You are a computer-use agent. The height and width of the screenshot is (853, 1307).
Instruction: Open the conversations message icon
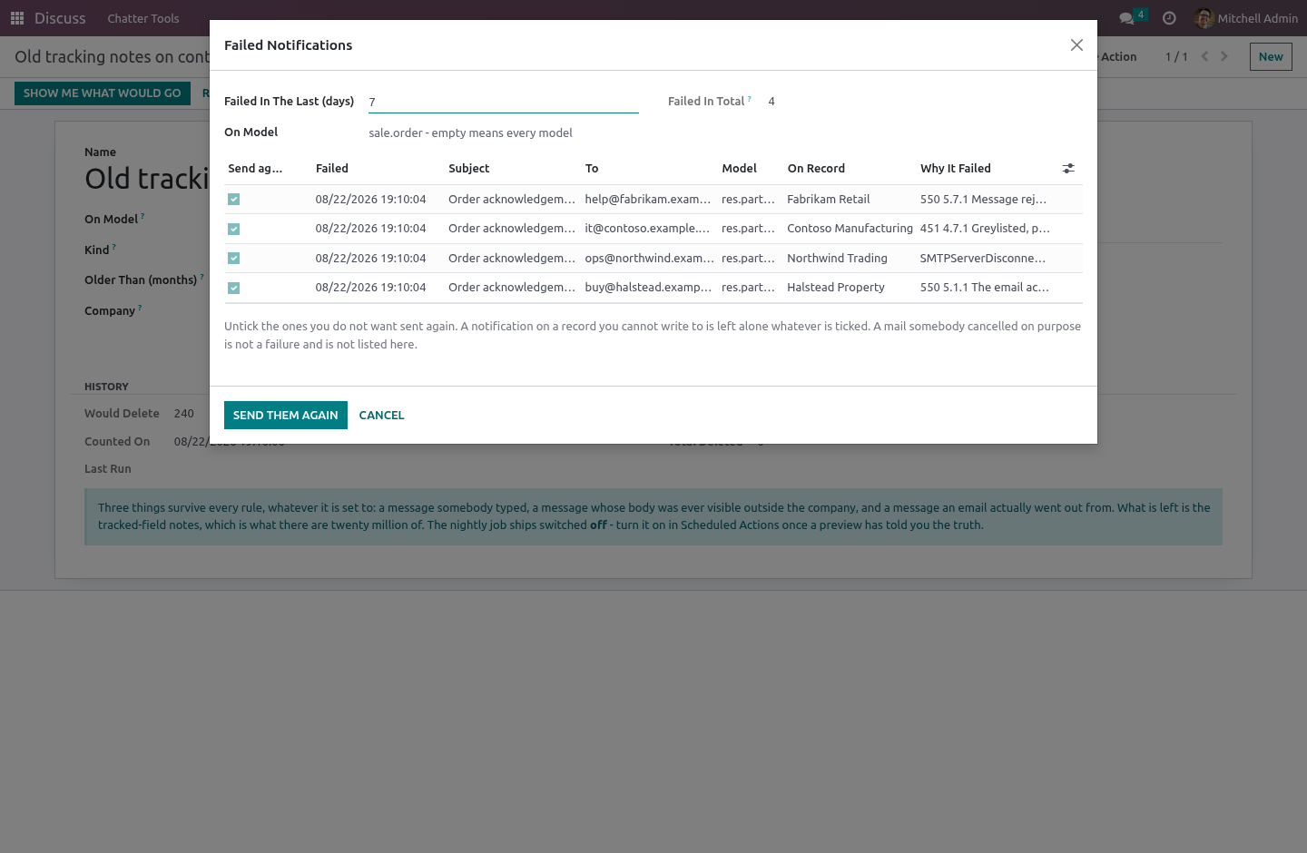click(1127, 18)
